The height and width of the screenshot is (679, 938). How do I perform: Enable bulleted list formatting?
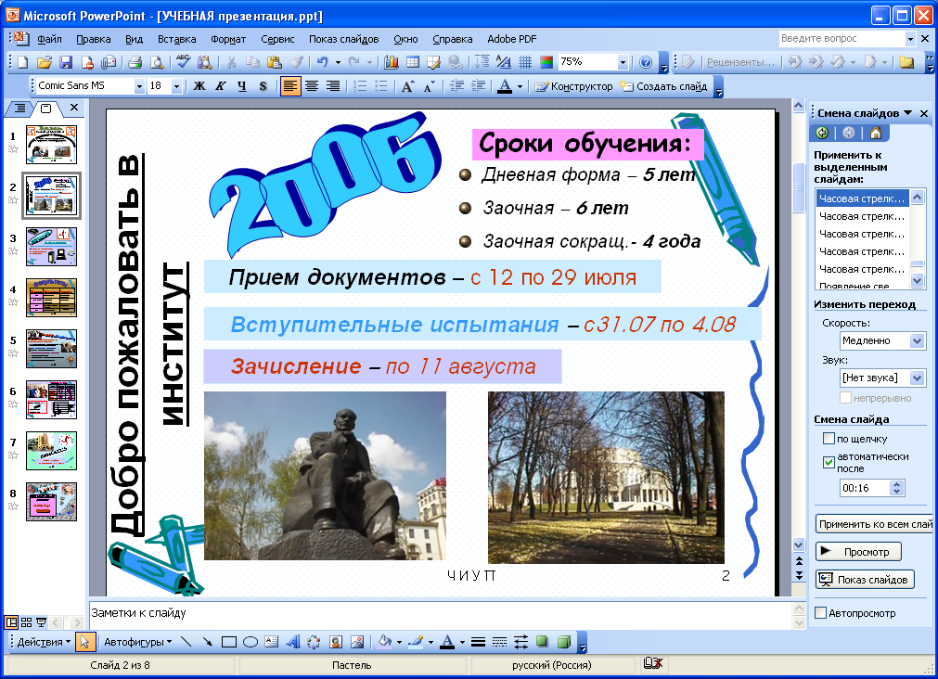(380, 86)
